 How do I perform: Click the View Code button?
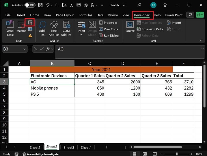pyautogui.click(x=109, y=29)
